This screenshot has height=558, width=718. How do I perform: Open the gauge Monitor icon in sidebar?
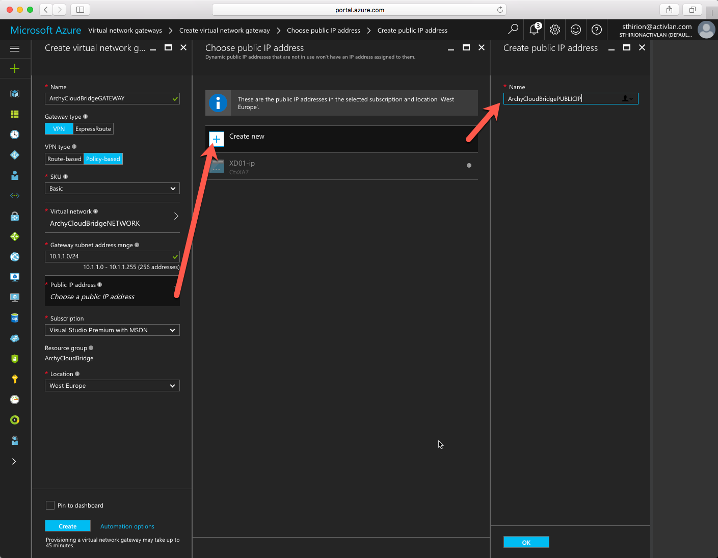coord(15,400)
